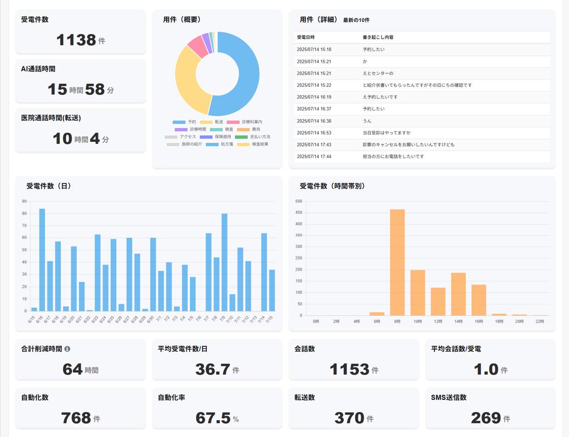Click the info icon beside 合計削減時間

click(x=67, y=349)
